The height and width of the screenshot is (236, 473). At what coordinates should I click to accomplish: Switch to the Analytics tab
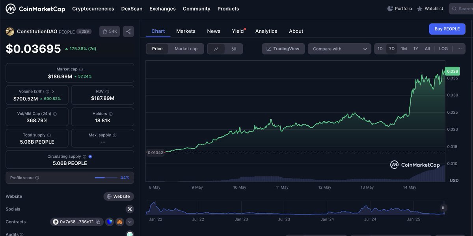pos(266,31)
